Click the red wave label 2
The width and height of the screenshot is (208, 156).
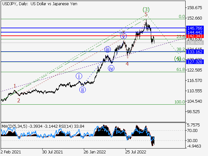point(19,100)
